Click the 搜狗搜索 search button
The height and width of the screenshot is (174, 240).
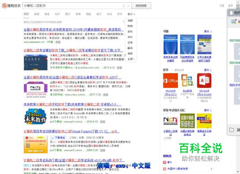point(141,6)
